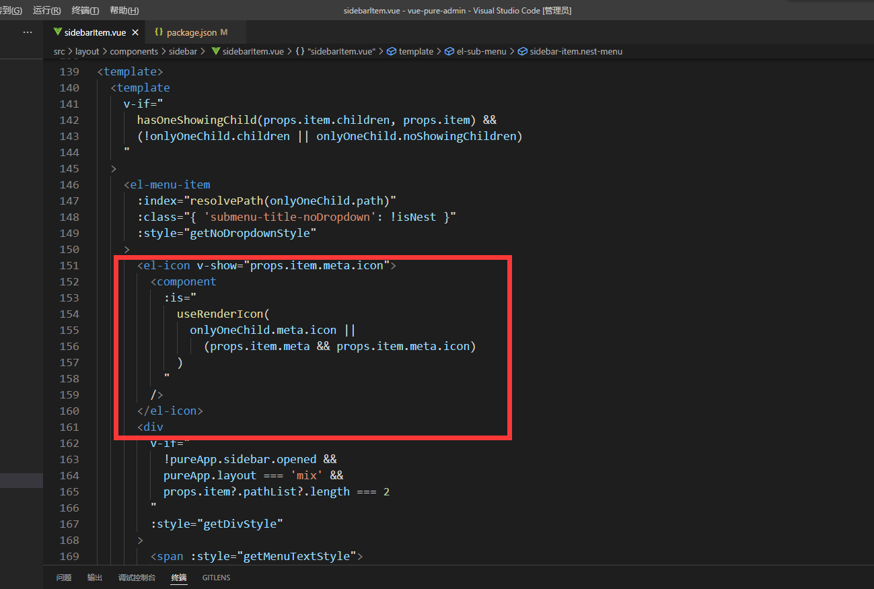Click the cube icon before sidebar-item.nest-menu breadcrumb
This screenshot has height=589, width=874.
523,51
